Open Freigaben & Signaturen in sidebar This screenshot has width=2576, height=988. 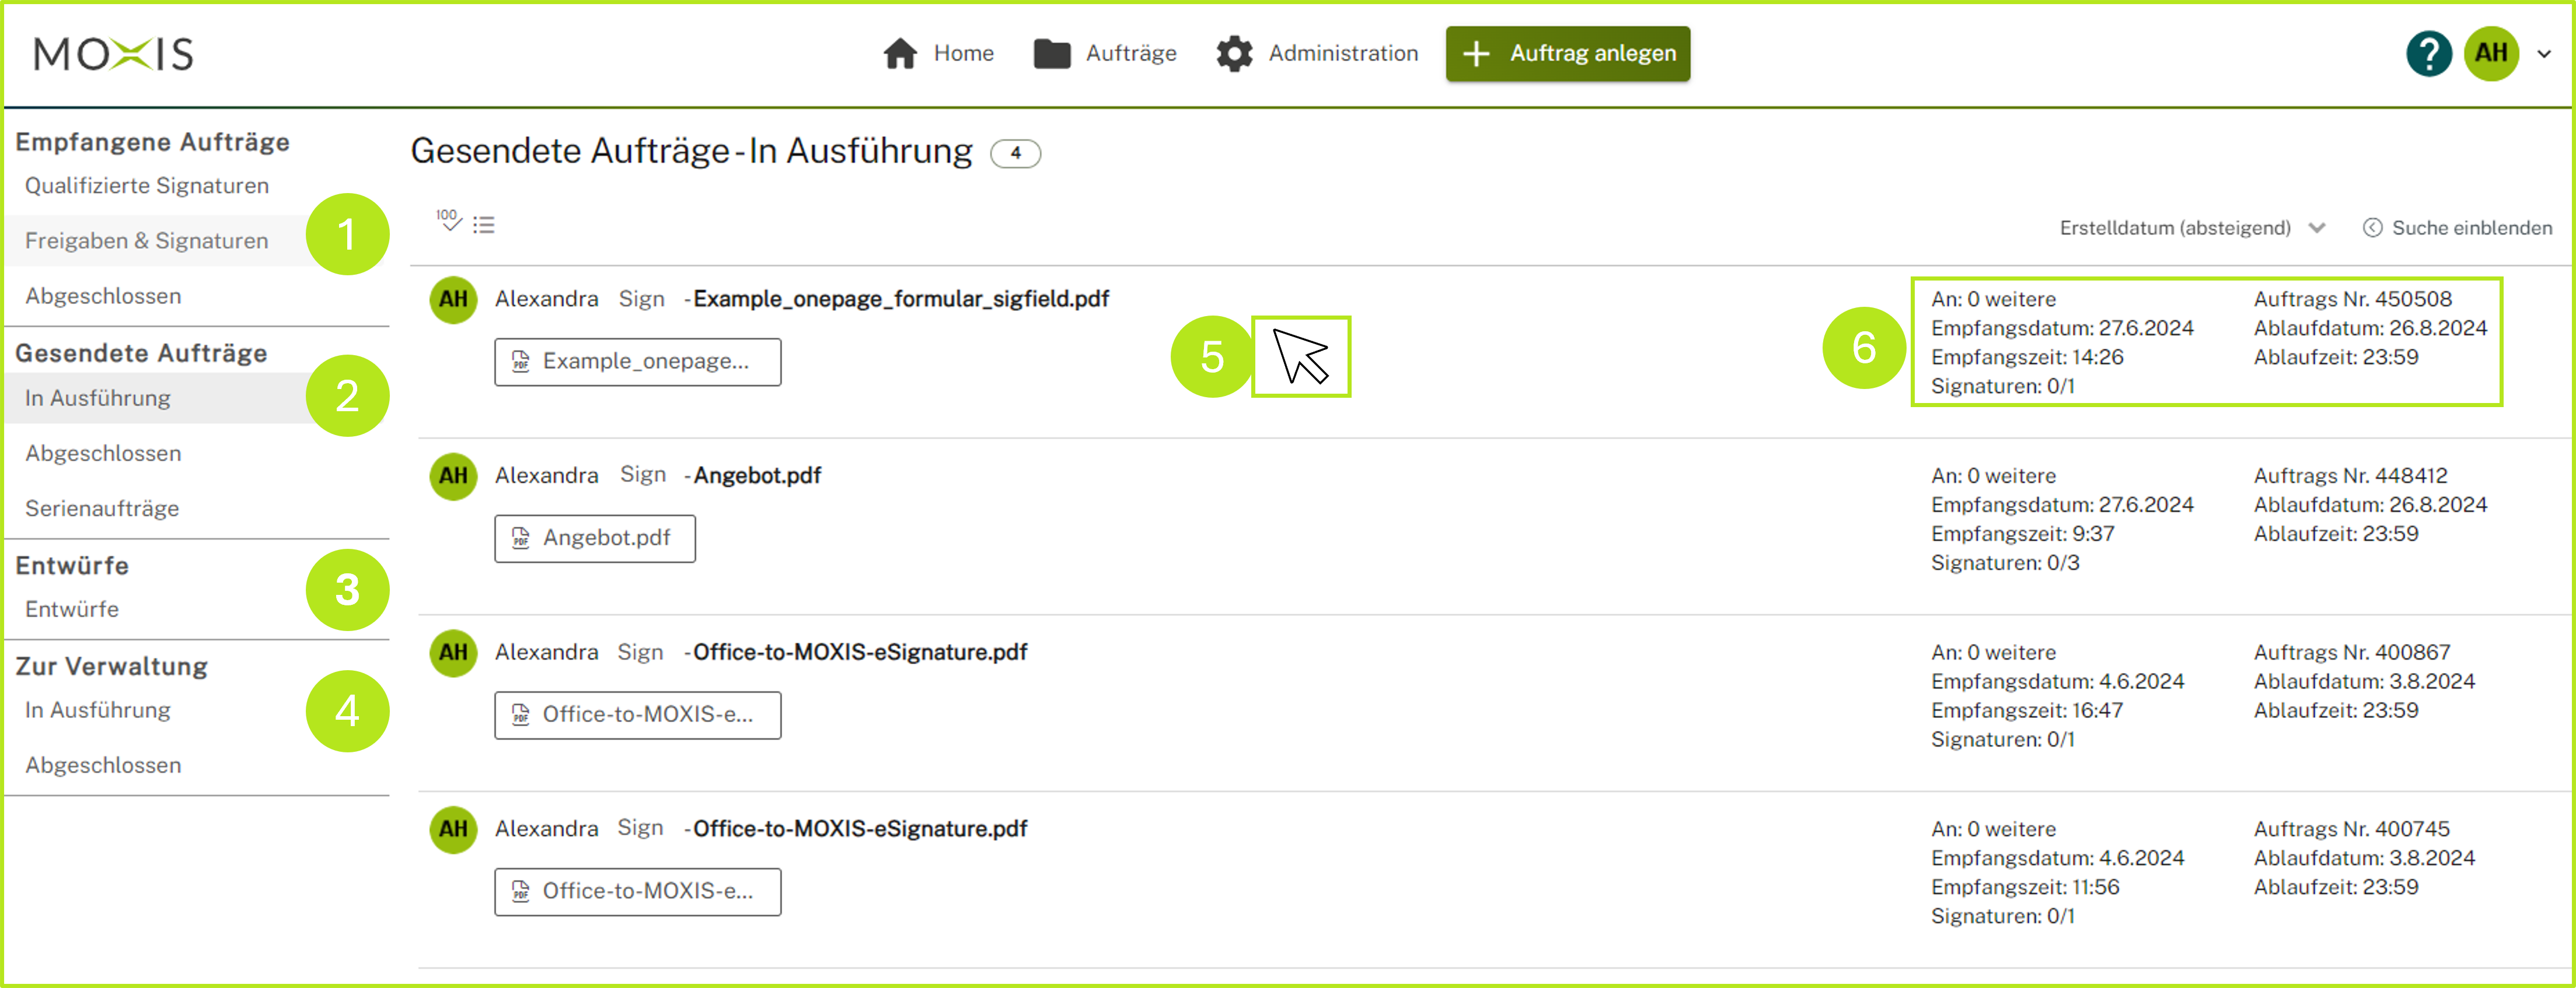click(146, 241)
